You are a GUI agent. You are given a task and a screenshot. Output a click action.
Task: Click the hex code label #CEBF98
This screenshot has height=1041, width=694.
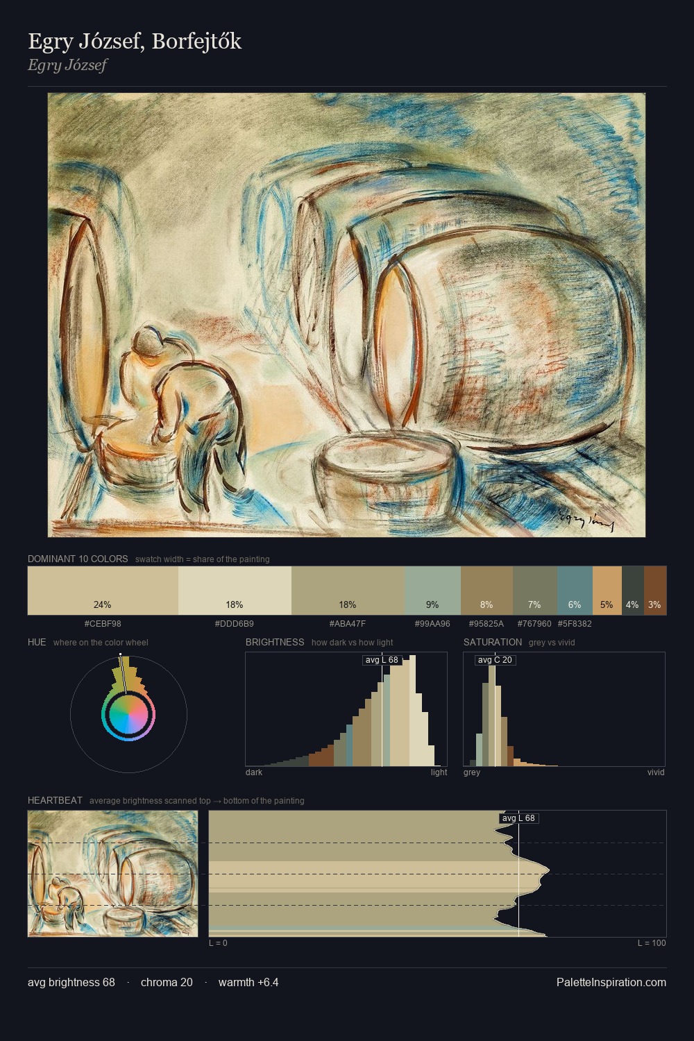103,624
